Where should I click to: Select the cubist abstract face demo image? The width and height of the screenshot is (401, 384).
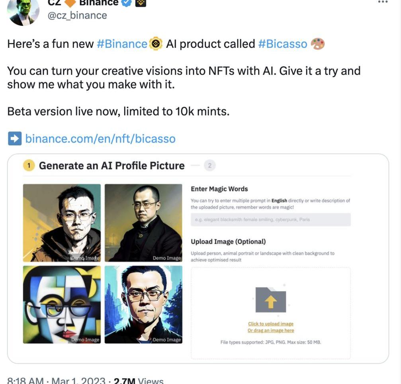[62, 304]
